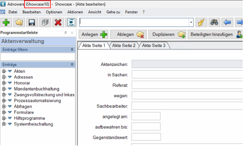This screenshot has height=146, width=243.
Task: Switch to Akte Seite 2 tab
Action: coord(124,45)
